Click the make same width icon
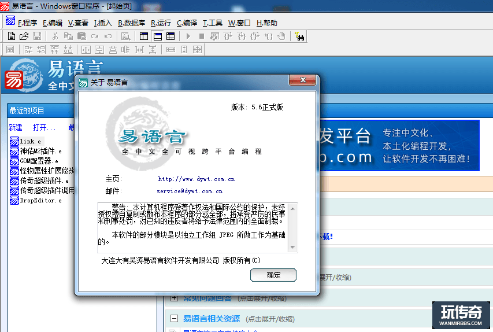The width and height of the screenshot is (493, 332). [x=170, y=49]
